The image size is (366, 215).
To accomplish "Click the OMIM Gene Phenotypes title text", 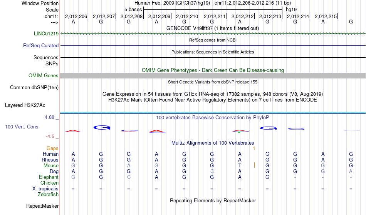I will 213,70.
